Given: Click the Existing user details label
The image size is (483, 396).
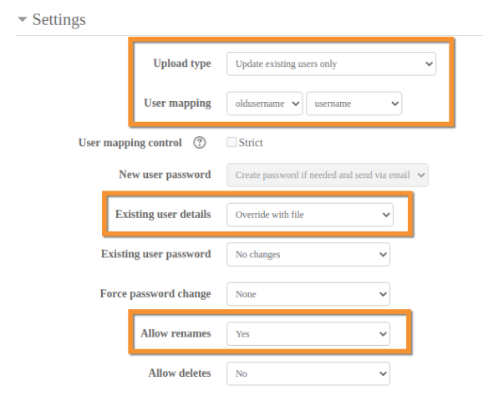Looking at the screenshot, I should point(163,214).
